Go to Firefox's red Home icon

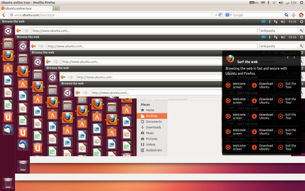coord(301,15)
